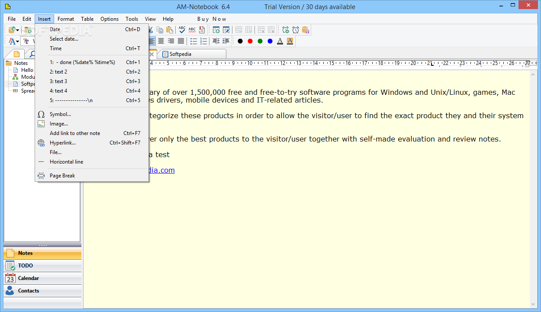Open the search magnifier tab in sidebar
The height and width of the screenshot is (312, 541).
pos(31,54)
